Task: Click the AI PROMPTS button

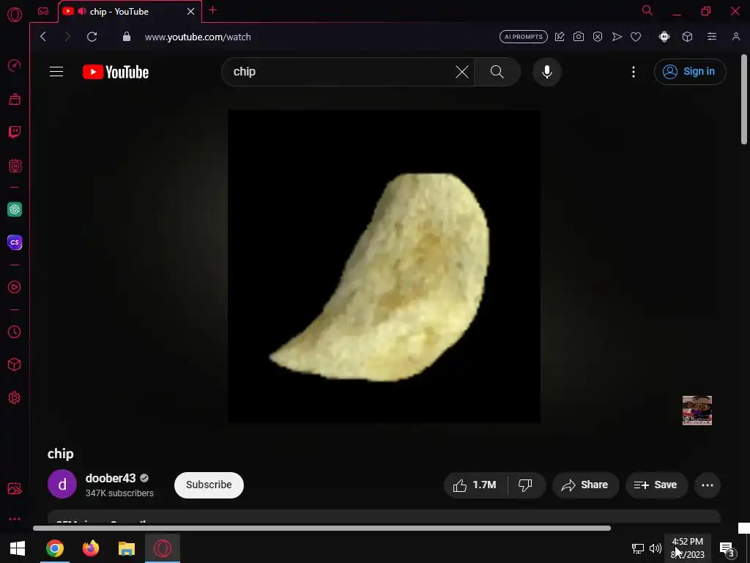Action: (x=523, y=37)
